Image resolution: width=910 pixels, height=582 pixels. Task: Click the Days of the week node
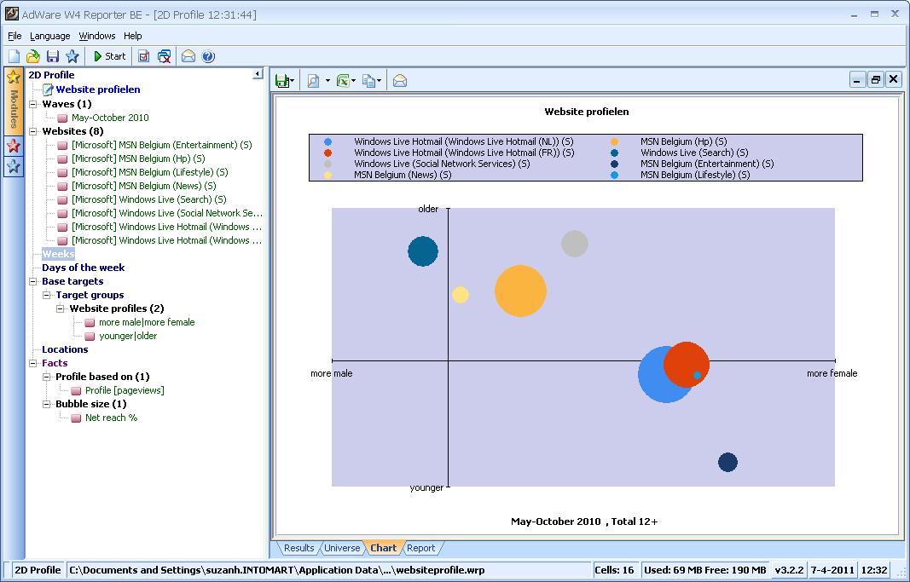(83, 268)
